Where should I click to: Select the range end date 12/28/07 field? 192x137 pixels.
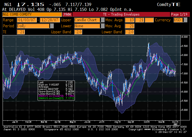click(49, 20)
